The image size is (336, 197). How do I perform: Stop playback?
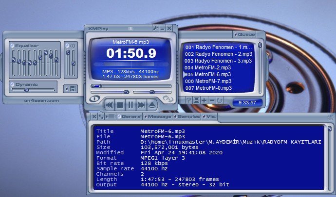[120, 105]
